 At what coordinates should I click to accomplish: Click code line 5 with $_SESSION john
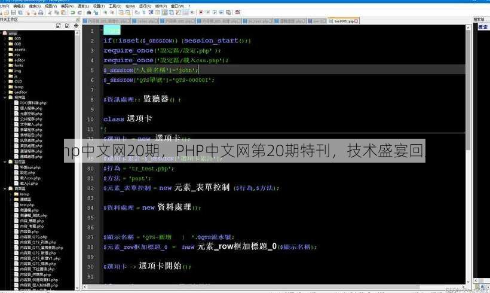(x=151, y=70)
